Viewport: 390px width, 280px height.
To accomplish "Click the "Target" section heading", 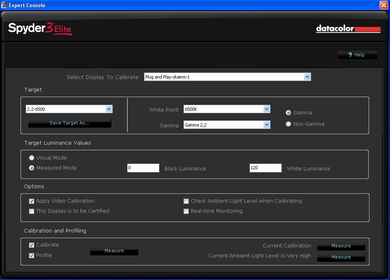I will (x=33, y=90).
